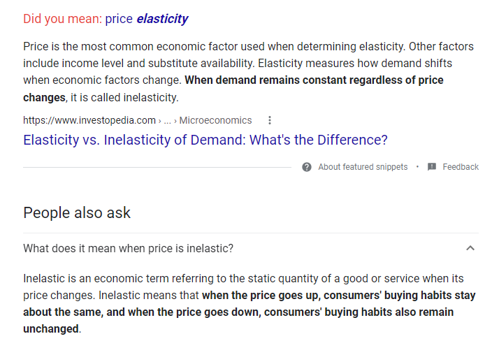The width and height of the screenshot is (499, 341).
Task: Click the Feedback text link
Action: click(x=461, y=167)
